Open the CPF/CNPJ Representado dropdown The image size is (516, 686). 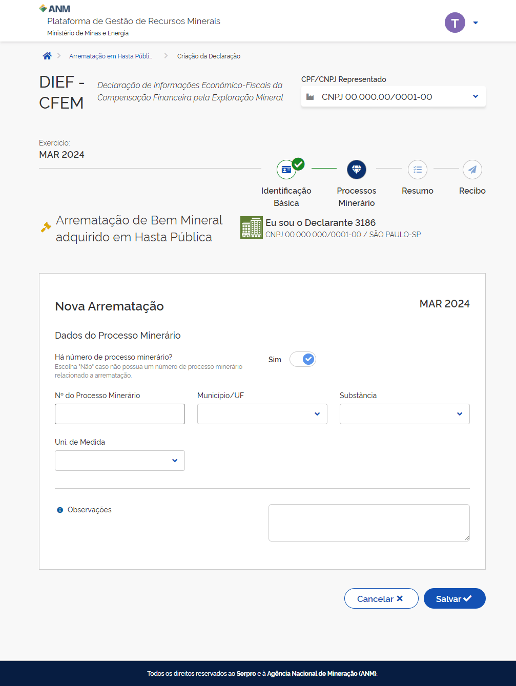[393, 97]
